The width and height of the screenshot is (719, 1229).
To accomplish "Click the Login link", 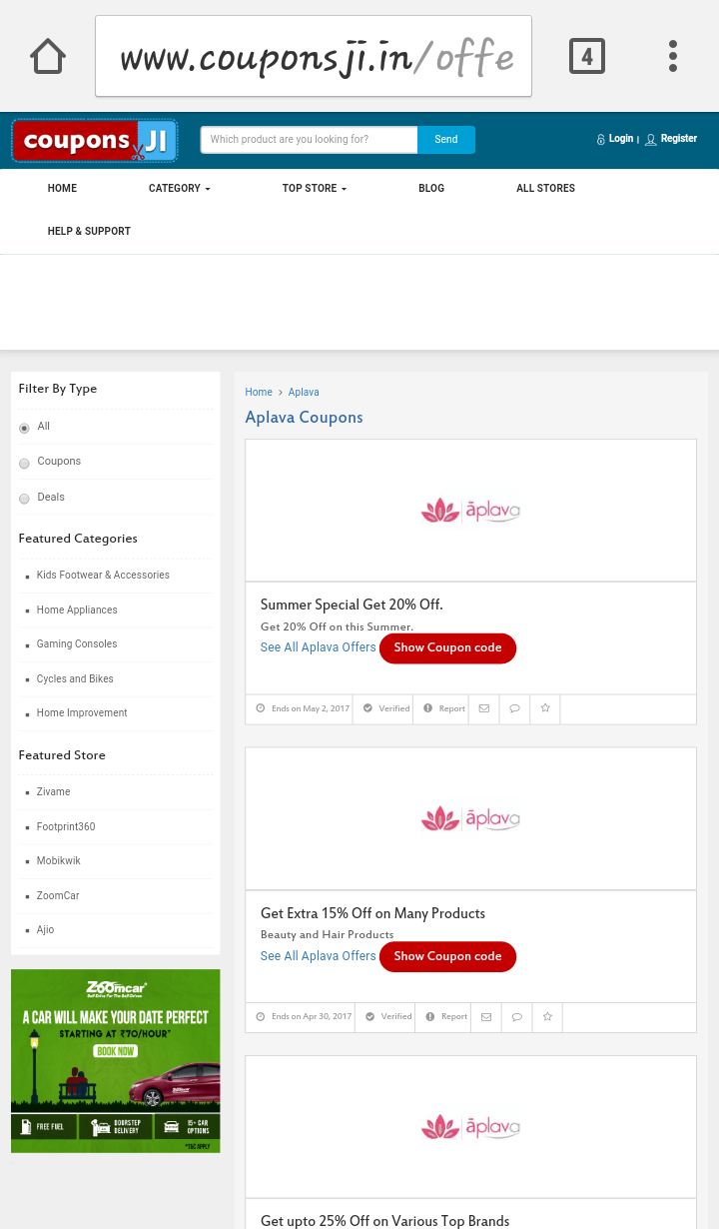I will [x=621, y=139].
